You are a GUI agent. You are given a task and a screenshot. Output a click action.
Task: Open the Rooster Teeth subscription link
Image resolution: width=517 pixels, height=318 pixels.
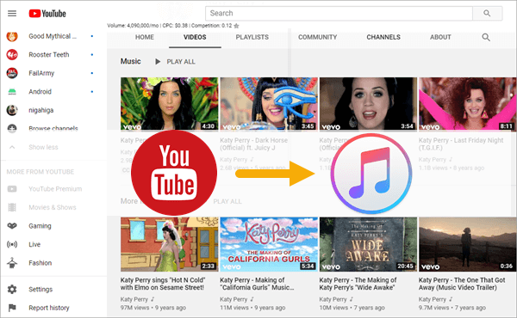tap(49, 55)
